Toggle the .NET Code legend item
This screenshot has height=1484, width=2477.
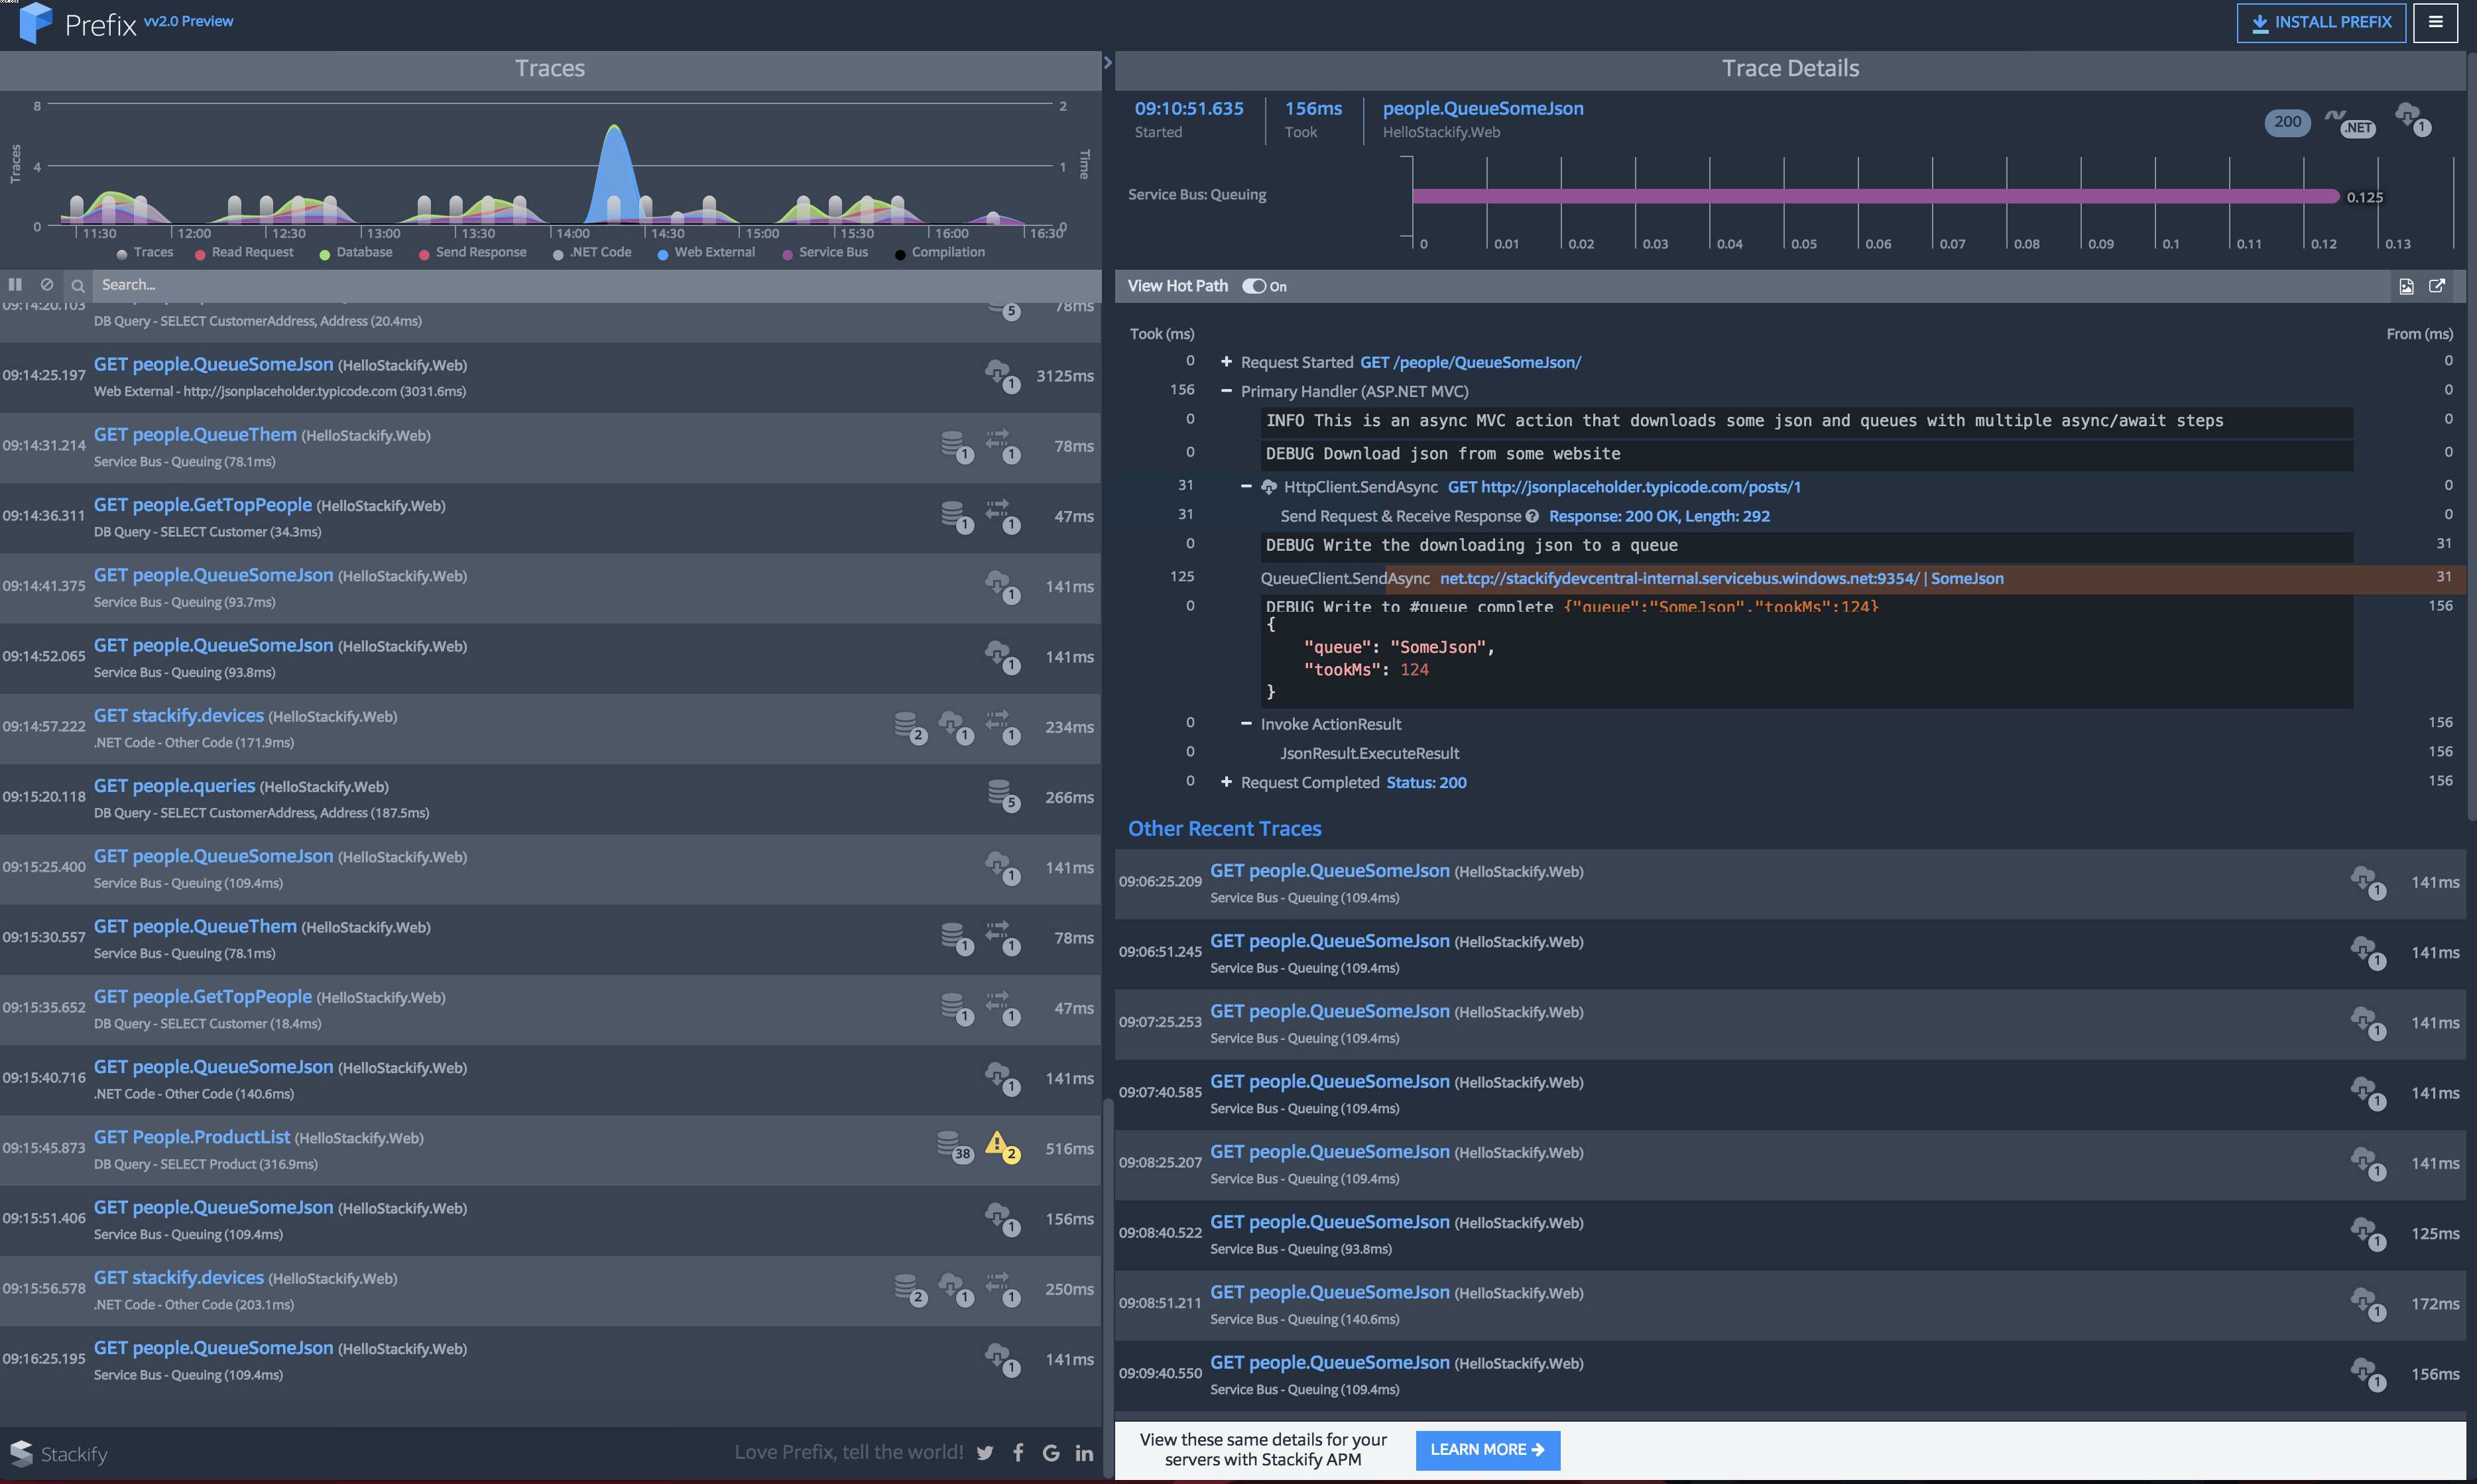[x=592, y=252]
